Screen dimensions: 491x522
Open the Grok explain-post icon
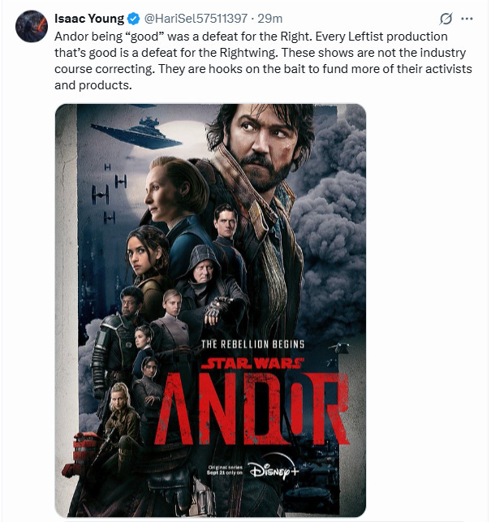click(446, 19)
